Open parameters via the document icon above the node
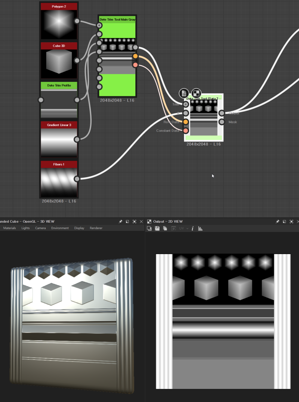 click(184, 93)
